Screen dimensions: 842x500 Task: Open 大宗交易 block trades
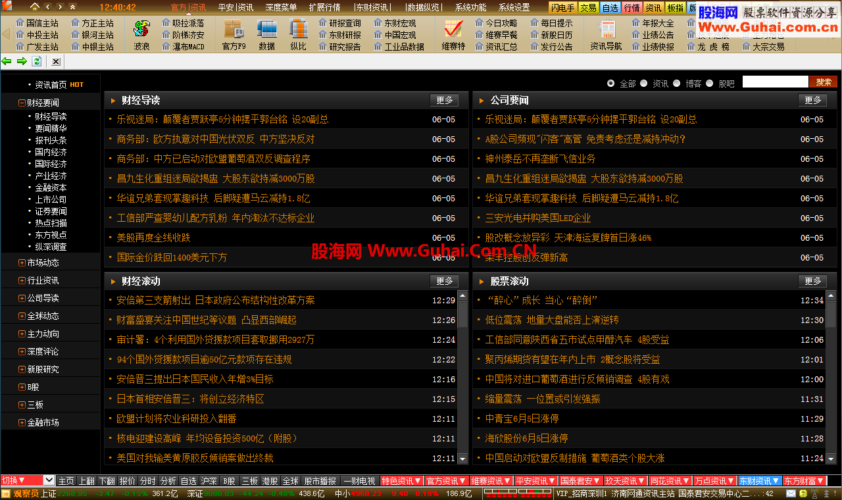pyautogui.click(x=764, y=47)
